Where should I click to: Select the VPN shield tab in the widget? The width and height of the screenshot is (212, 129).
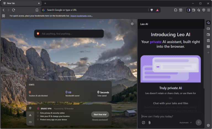point(30,108)
